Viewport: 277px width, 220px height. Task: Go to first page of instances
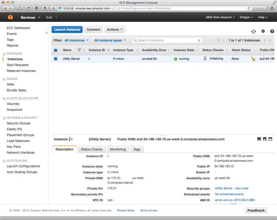pos(218,40)
